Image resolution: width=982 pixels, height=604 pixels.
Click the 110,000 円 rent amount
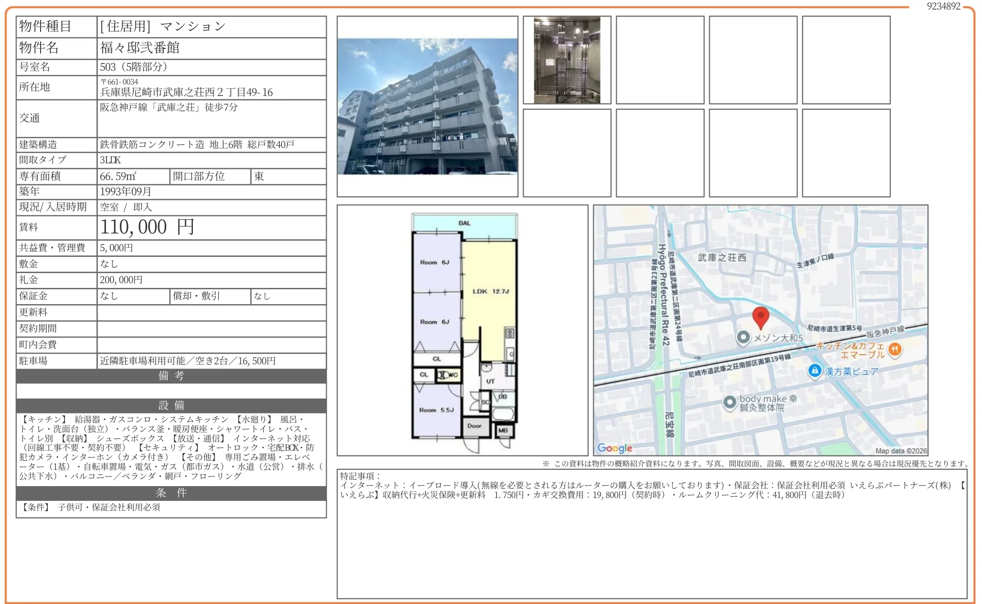(147, 227)
